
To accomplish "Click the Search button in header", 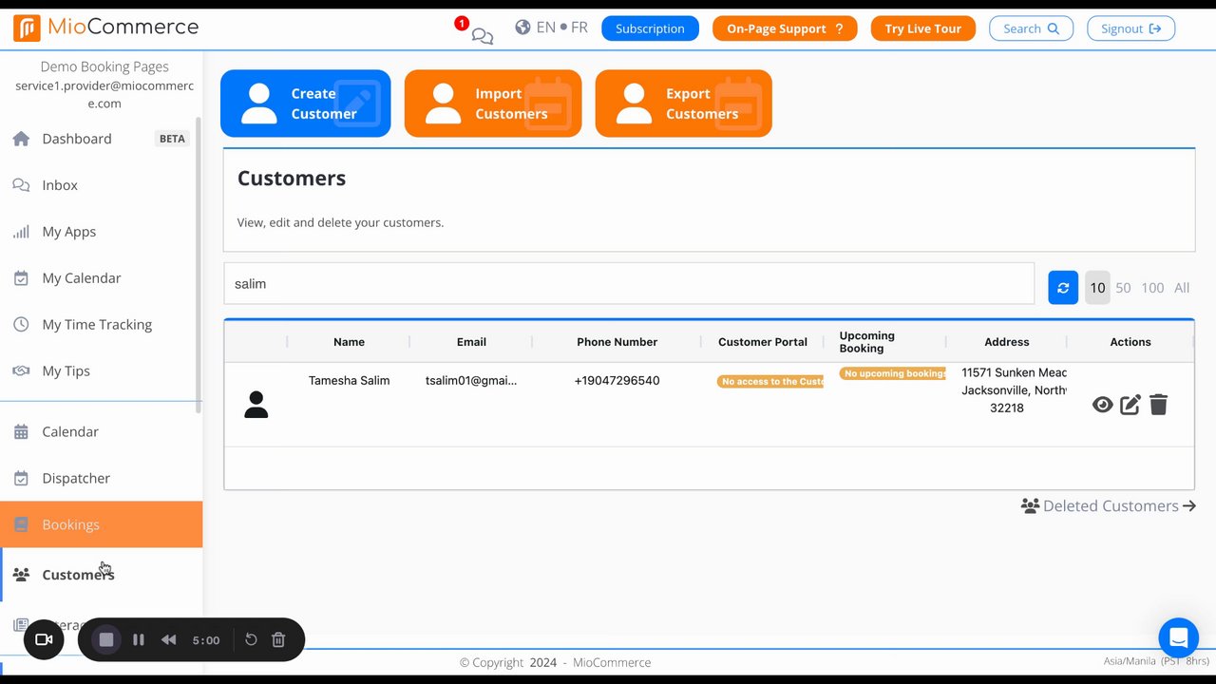I will coord(1031,28).
